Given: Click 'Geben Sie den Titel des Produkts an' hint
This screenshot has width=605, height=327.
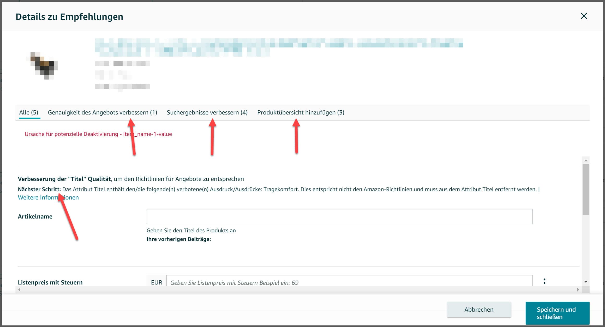Looking at the screenshot, I should point(191,231).
